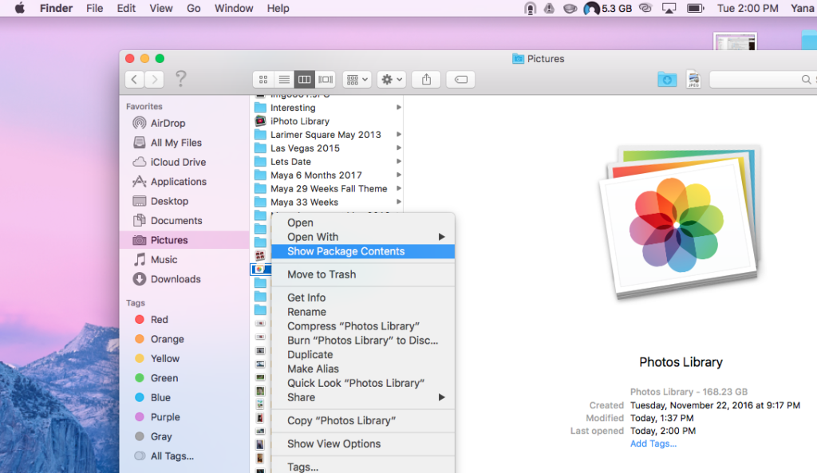Switch Finder to icon view
The image size is (817, 473).
263,80
